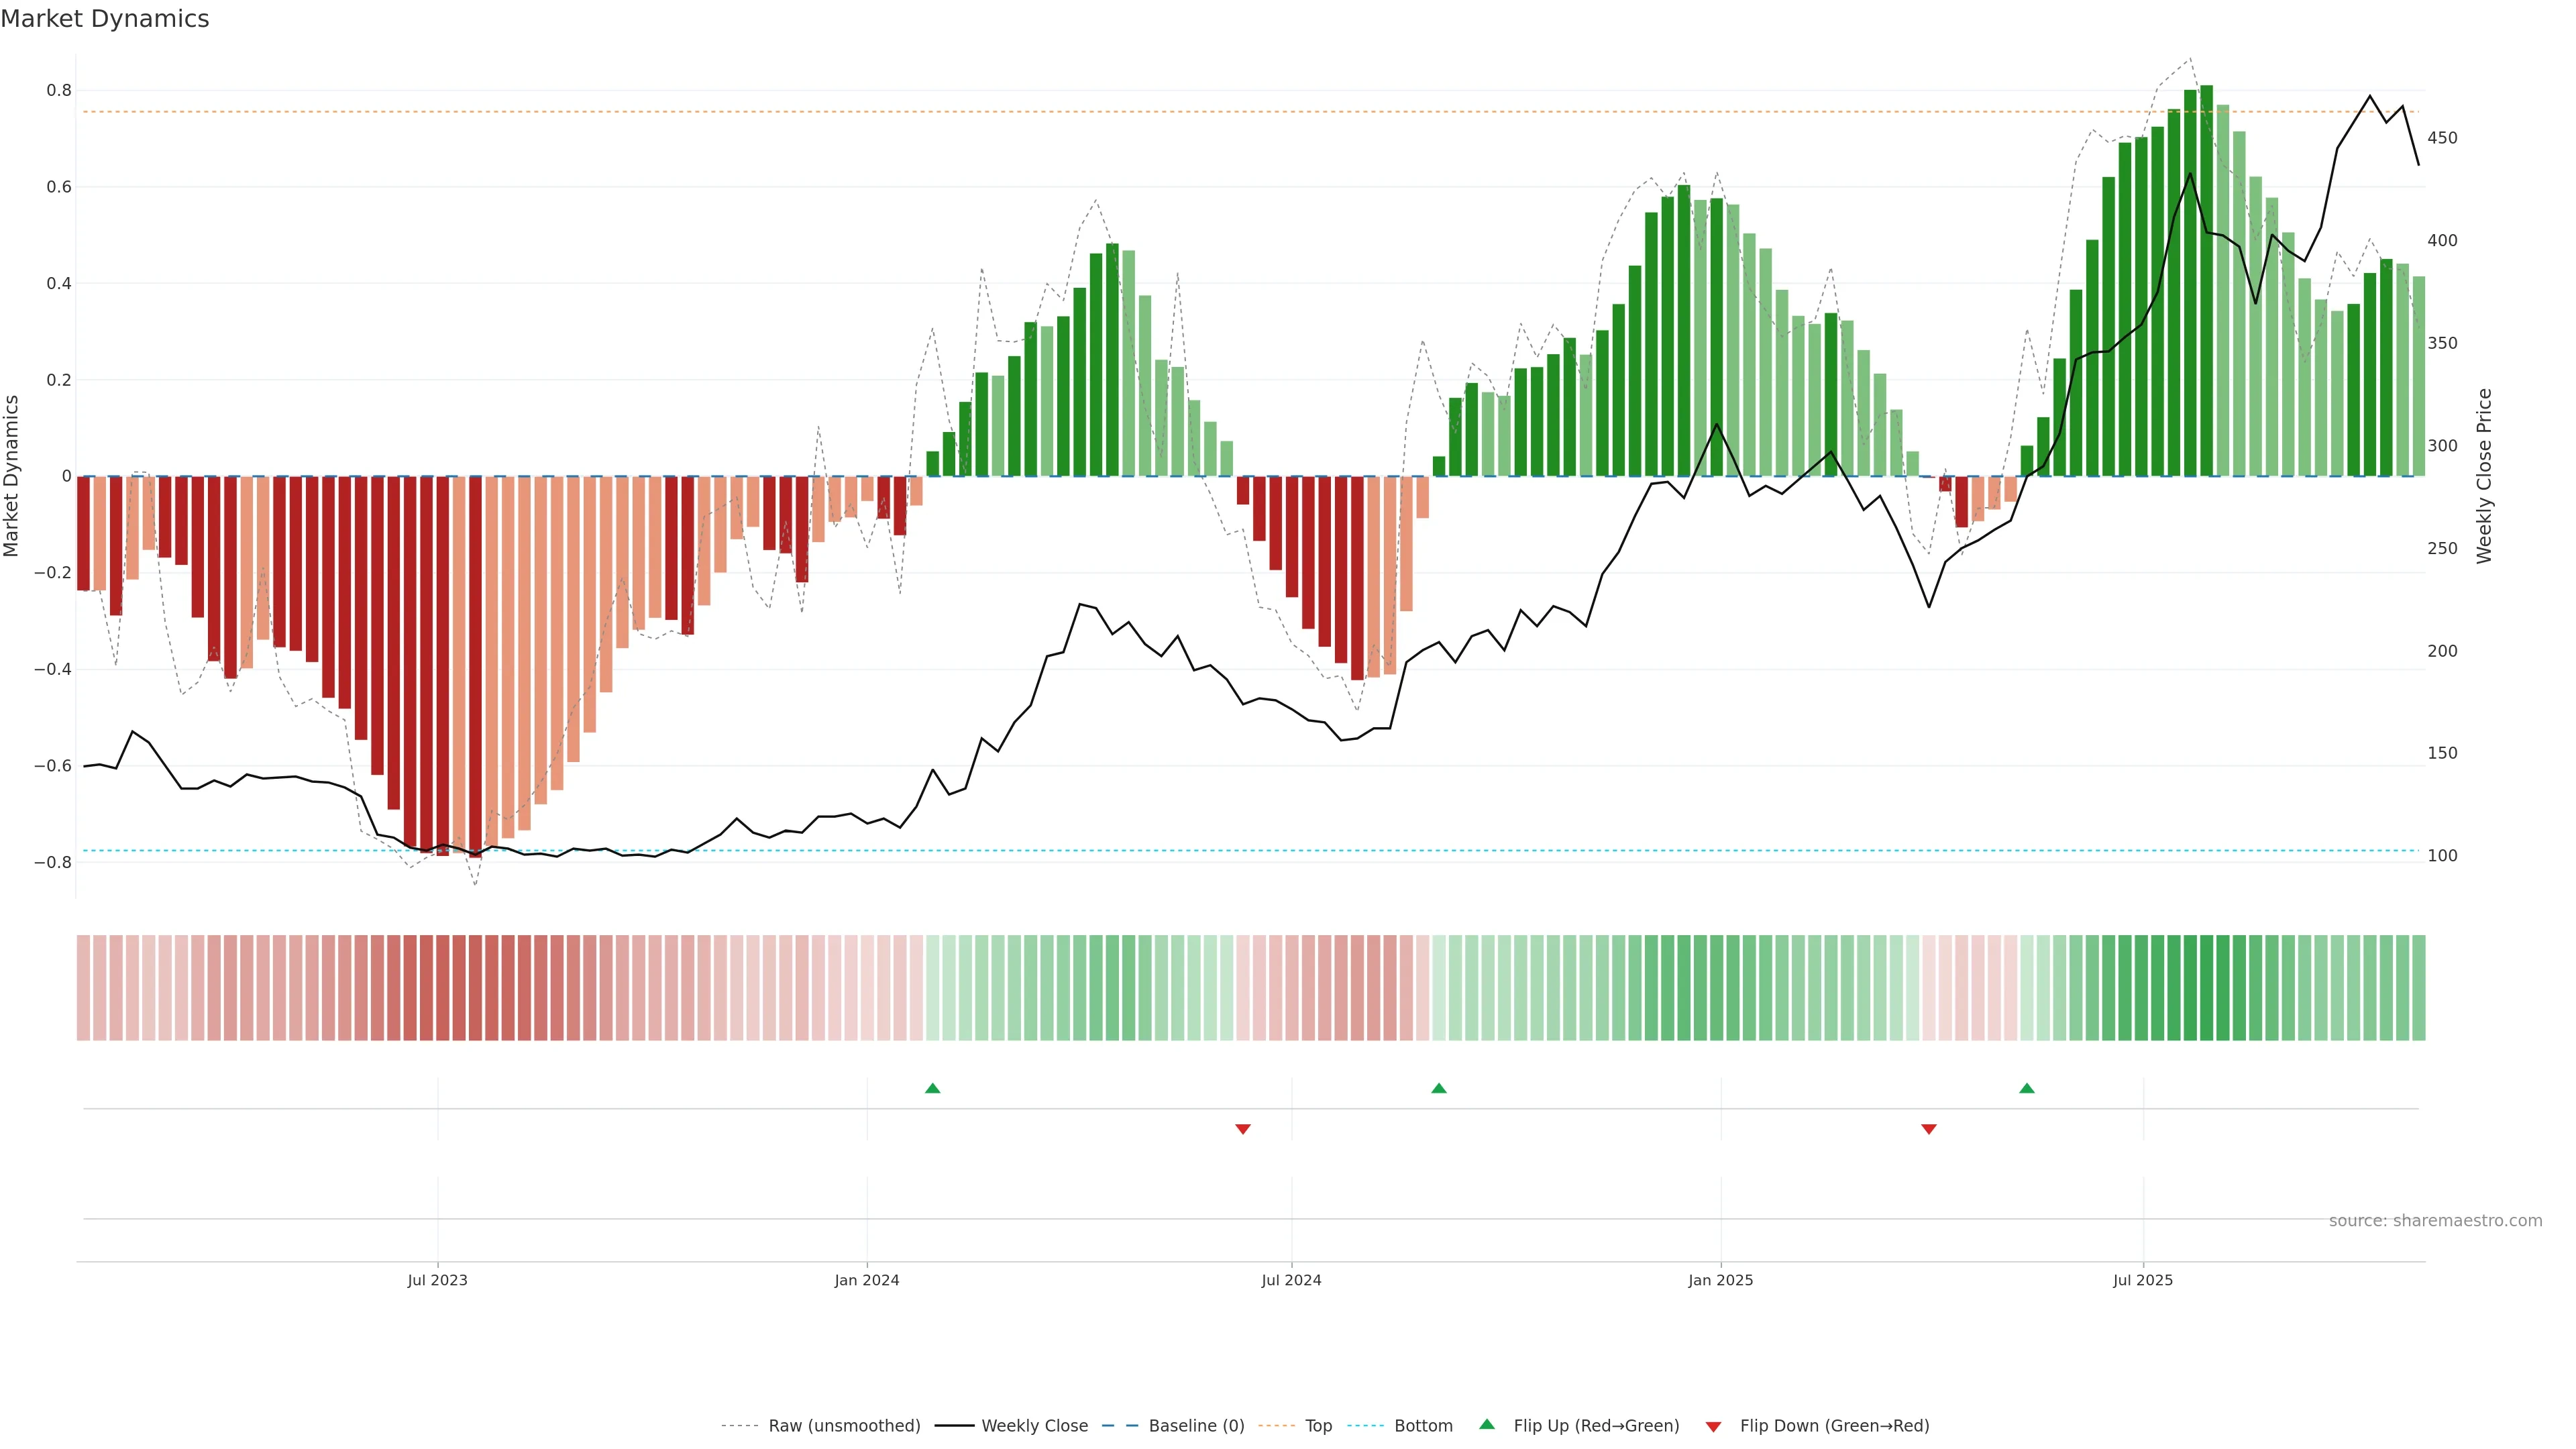The height and width of the screenshot is (1449, 2576).
Task: Toggle the Weekly Close legend entry
Action: coord(1034,1426)
